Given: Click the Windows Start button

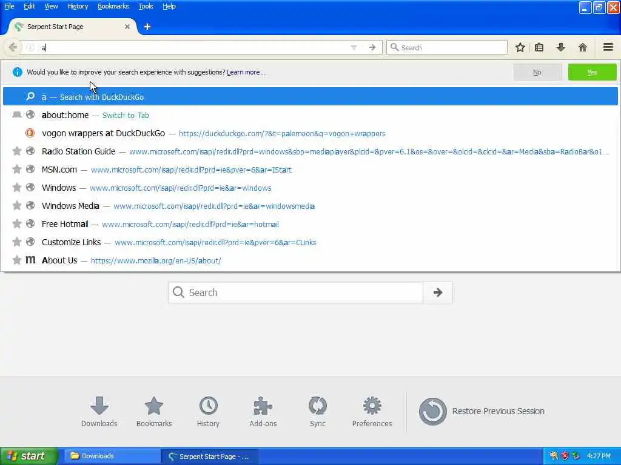Looking at the screenshot, I should click(29, 457).
